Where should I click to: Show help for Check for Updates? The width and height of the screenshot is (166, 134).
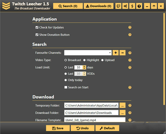pyautogui.click(x=130, y=27)
